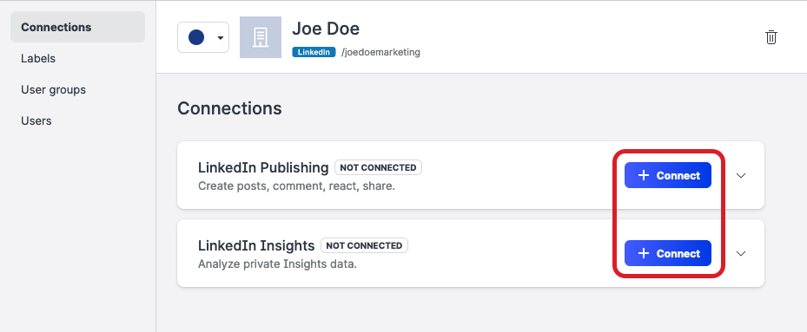
Task: Click the building profile avatar icon
Action: tap(261, 37)
